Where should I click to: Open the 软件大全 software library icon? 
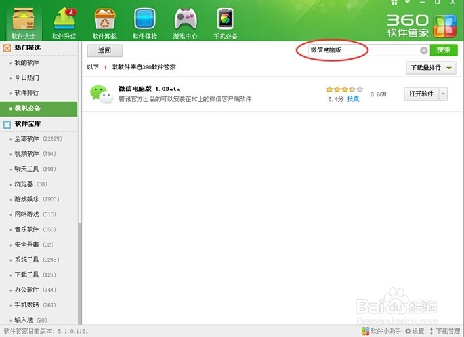tap(24, 22)
